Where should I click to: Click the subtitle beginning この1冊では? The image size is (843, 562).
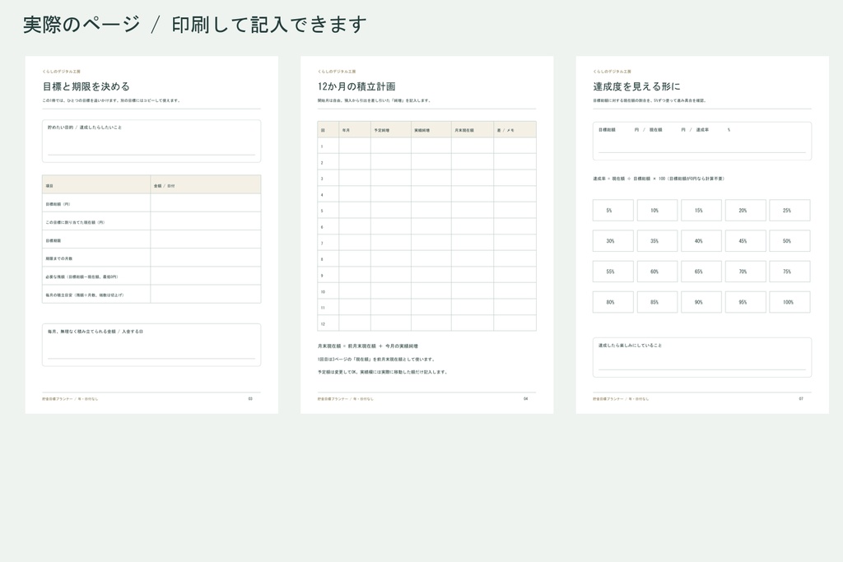click(x=111, y=100)
